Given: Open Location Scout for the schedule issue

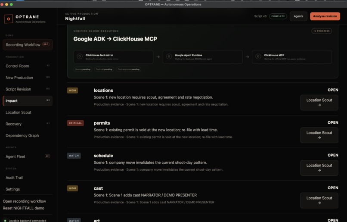Looking at the screenshot, I should [x=319, y=168].
